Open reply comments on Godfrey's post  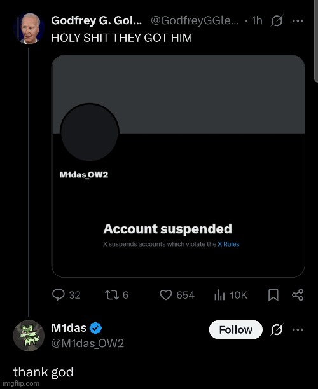pyautogui.click(x=66, y=295)
